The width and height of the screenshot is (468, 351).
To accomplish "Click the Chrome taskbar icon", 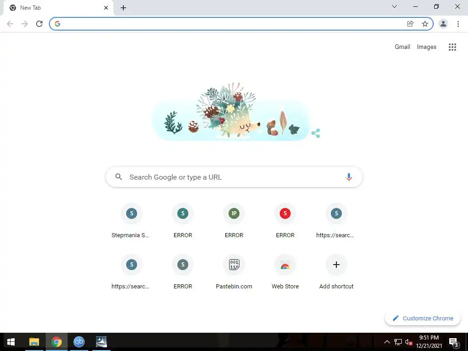I will coord(56,342).
